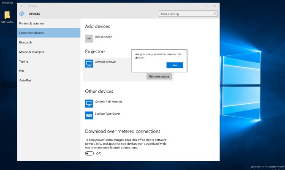Confirm device removal with Yes button

point(175,65)
